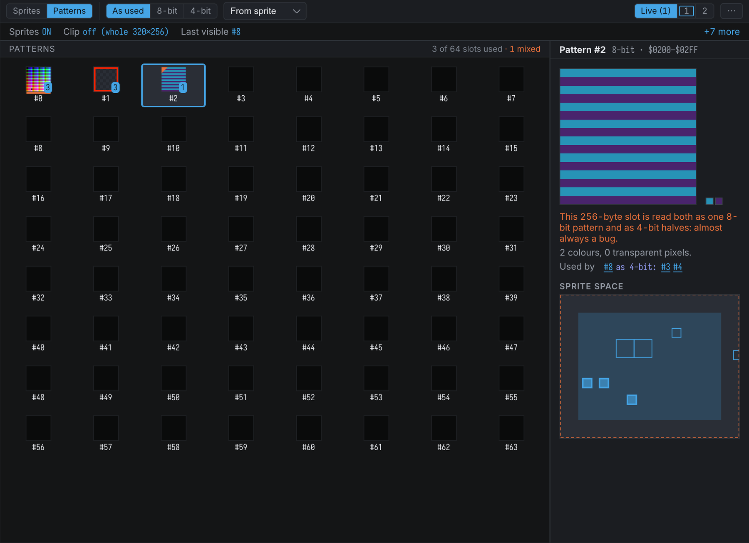
Task: Select the leftmost filled sprite box in sprite space
Action: click(x=587, y=383)
